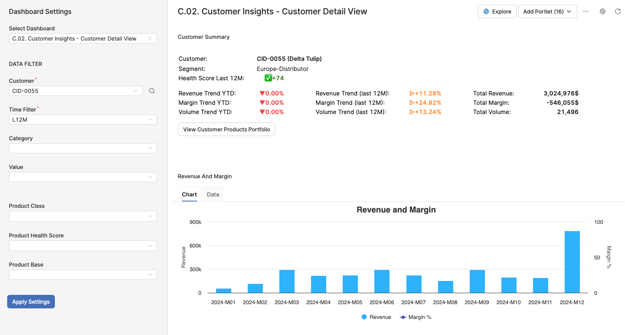Click the Customer filter input showing CID-0055
The width and height of the screenshot is (625, 335).
[76, 90]
